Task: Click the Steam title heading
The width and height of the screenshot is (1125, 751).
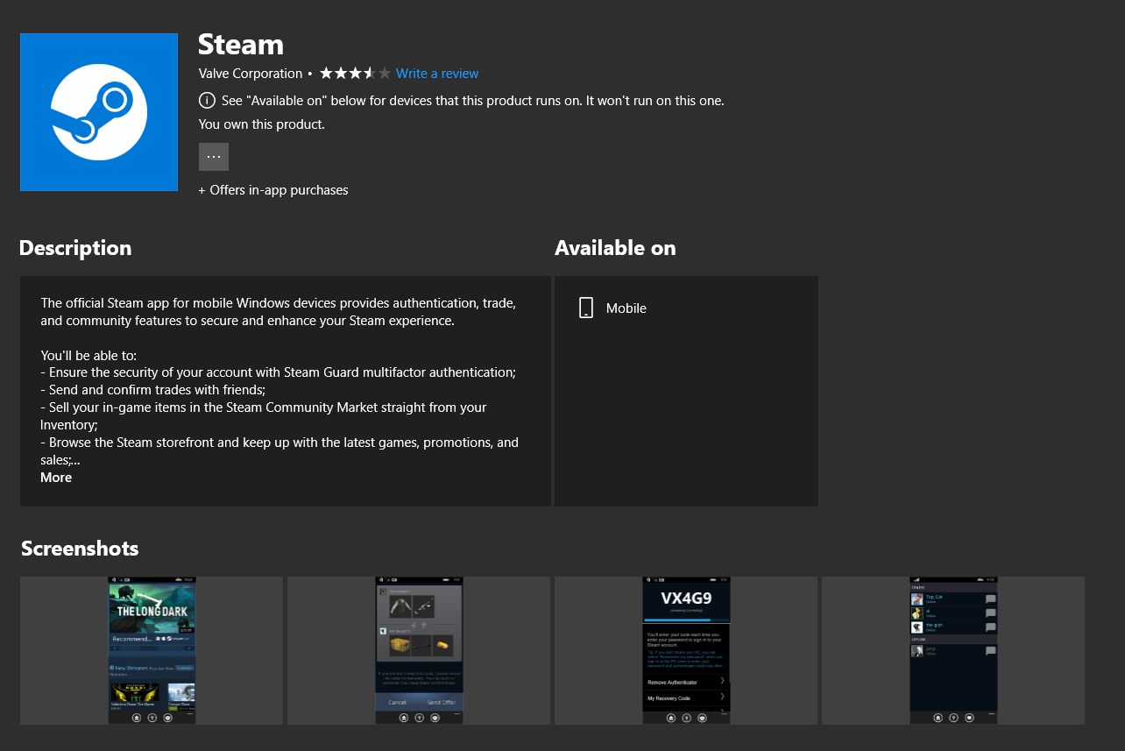Action: click(x=241, y=44)
